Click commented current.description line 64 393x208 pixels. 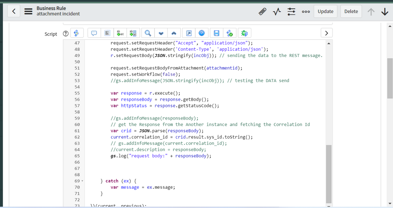click(159, 149)
